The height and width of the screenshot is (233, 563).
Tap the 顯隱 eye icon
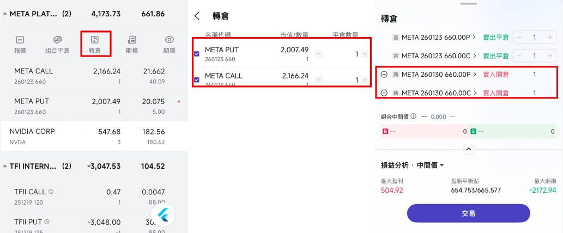[x=169, y=40]
